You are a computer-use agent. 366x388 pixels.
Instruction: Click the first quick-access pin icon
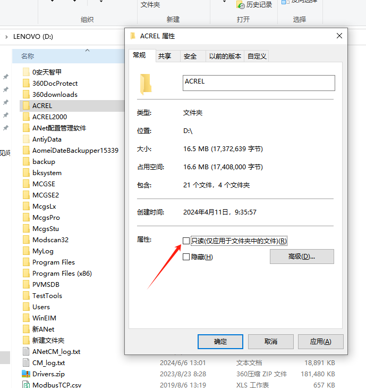click(6, 77)
